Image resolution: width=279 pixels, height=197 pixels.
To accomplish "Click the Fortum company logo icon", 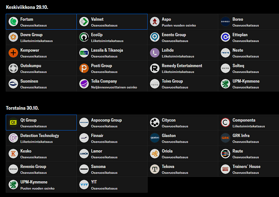I will tap(13, 22).
